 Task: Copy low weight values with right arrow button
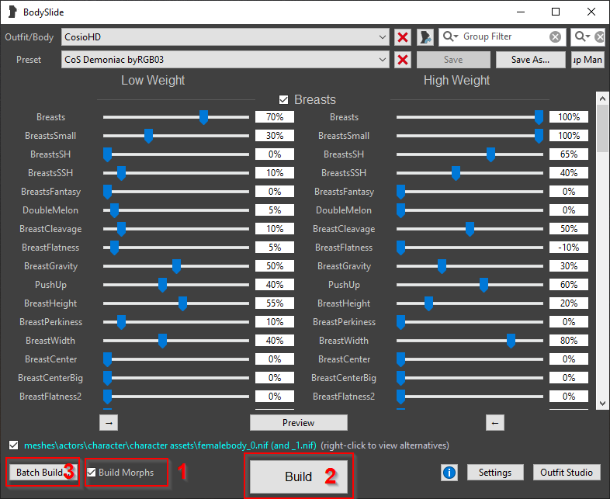(109, 423)
